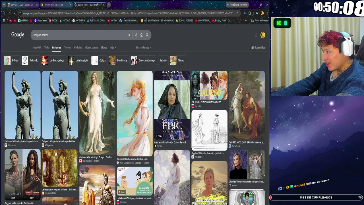
Task: Click the 'calipso odisea' search input field
Action: (x=80, y=35)
